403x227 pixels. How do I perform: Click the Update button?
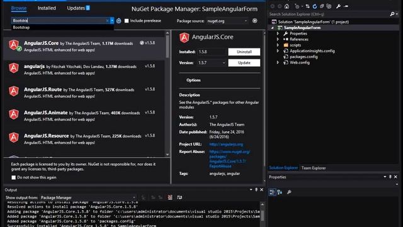pyautogui.click(x=244, y=63)
